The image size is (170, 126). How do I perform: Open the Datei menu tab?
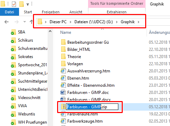(10, 12)
